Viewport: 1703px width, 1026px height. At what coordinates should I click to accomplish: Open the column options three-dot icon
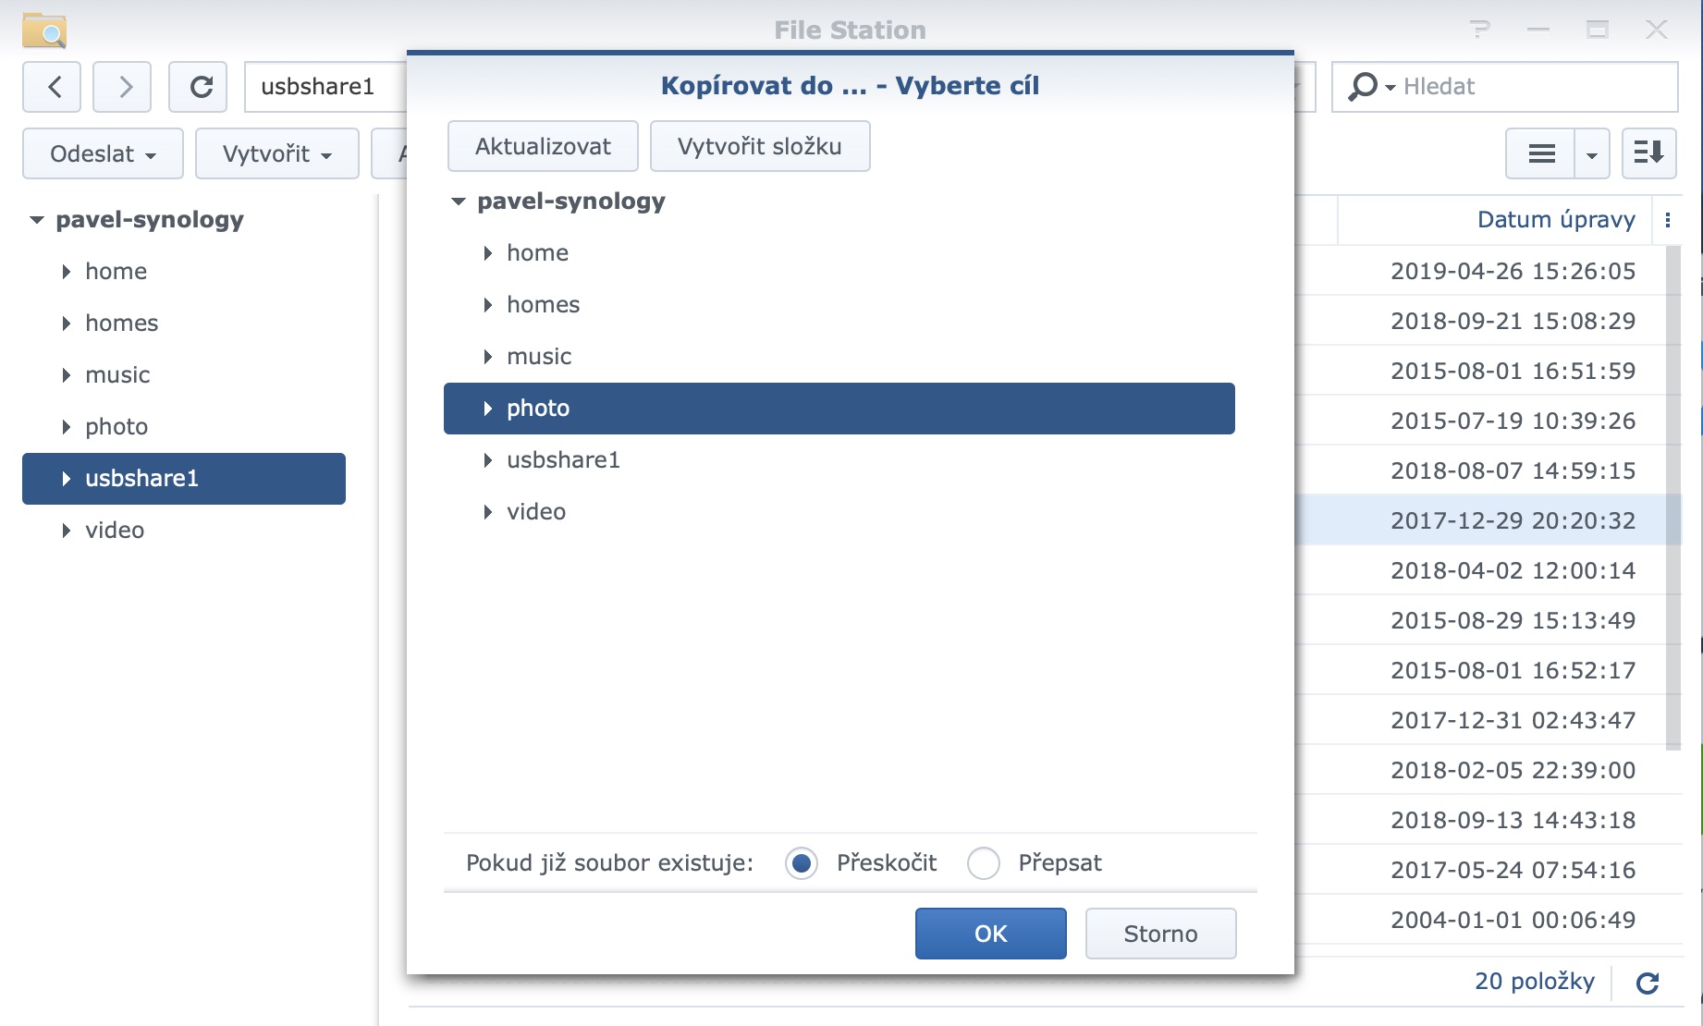tap(1669, 219)
